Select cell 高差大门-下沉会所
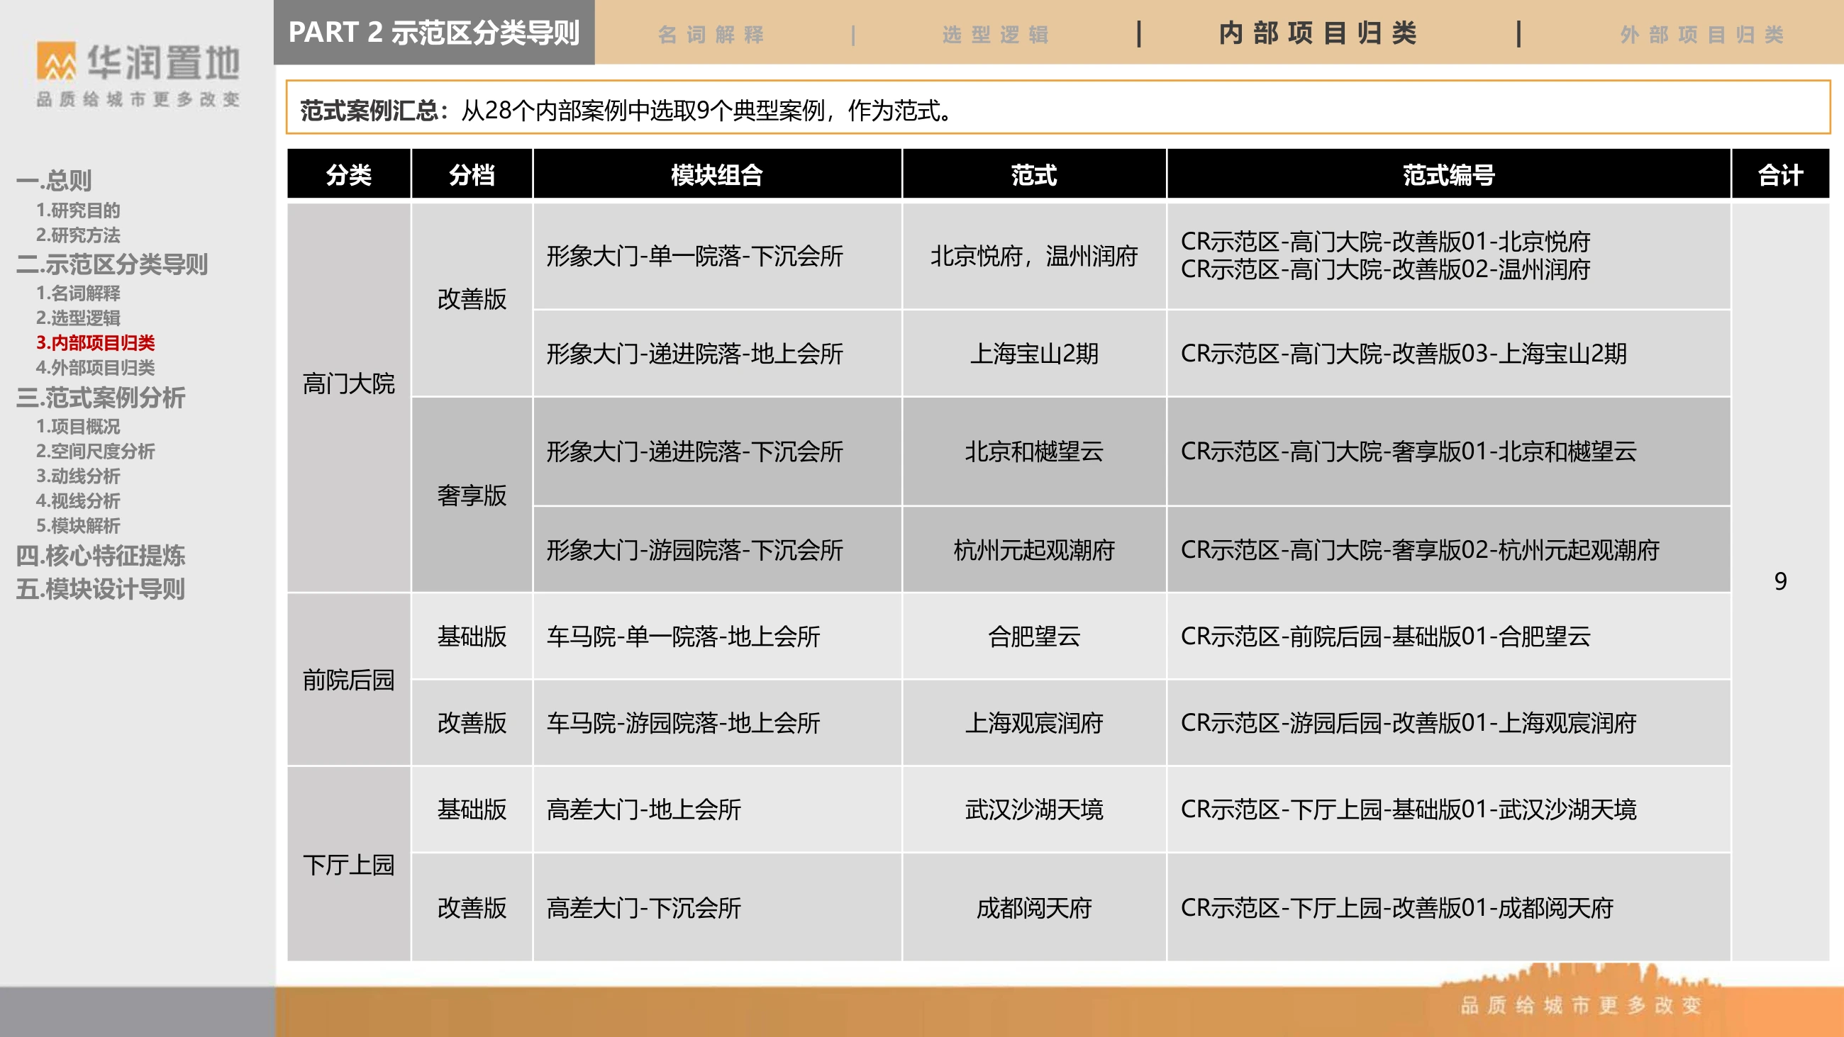The height and width of the screenshot is (1037, 1844). pos(717,907)
